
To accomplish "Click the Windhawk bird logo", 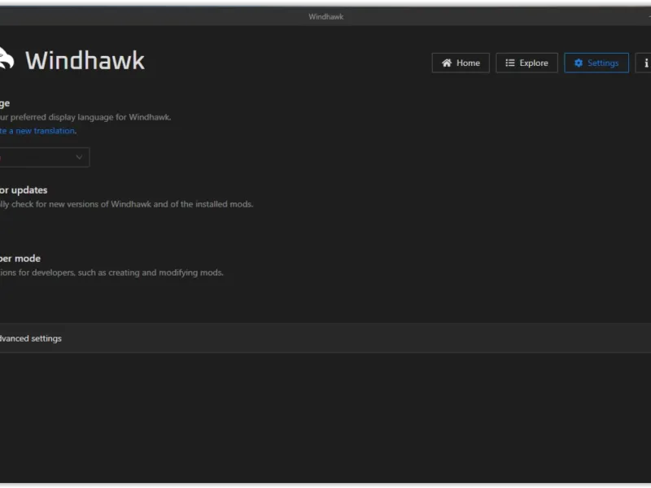I will pyautogui.click(x=7, y=59).
